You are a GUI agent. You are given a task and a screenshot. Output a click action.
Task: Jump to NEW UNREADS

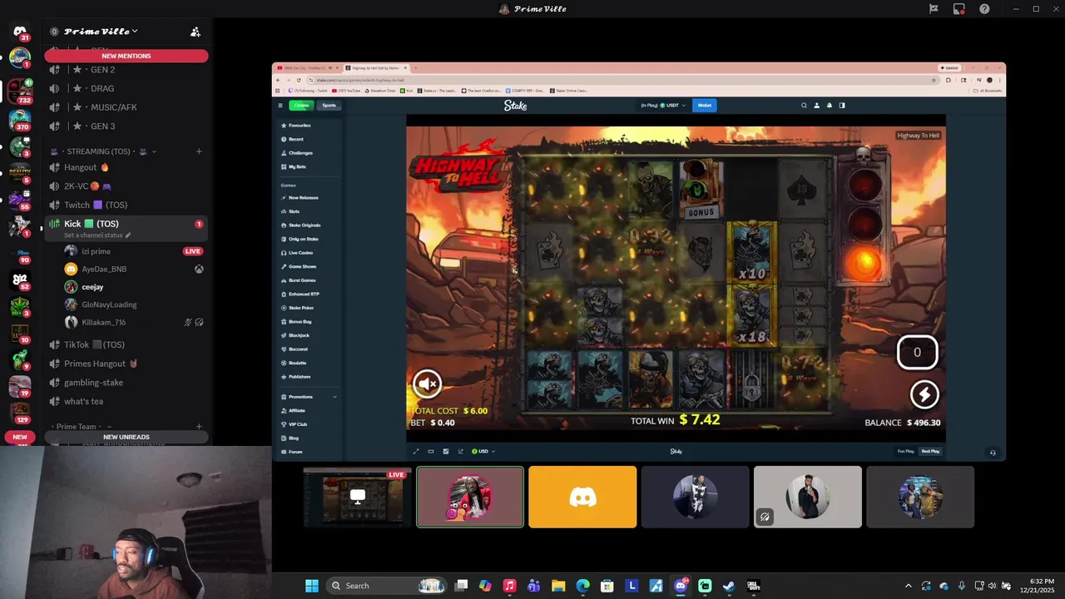126,437
